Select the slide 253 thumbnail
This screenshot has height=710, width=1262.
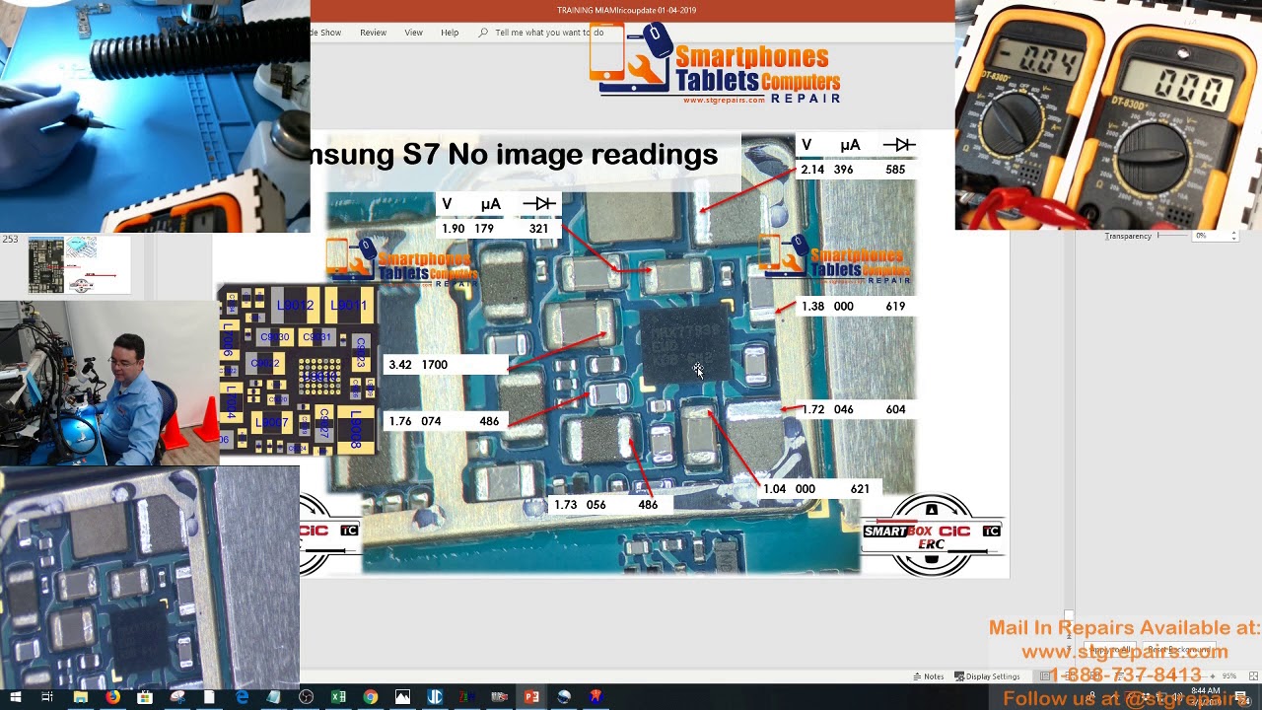click(x=79, y=264)
